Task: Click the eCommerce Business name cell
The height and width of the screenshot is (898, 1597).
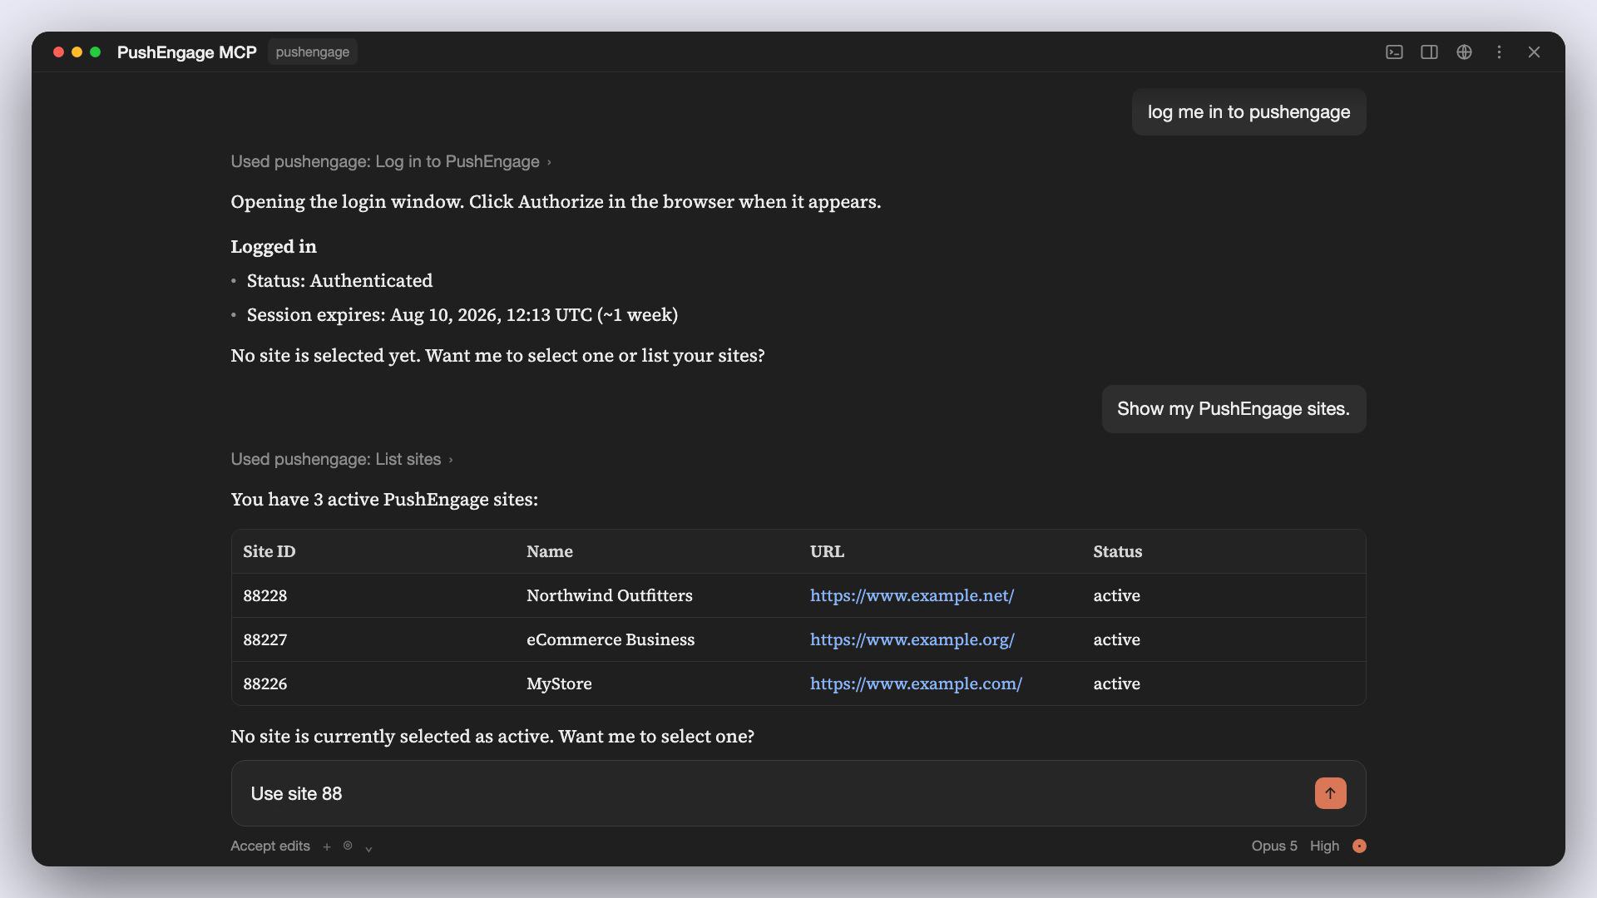Action: click(x=610, y=639)
